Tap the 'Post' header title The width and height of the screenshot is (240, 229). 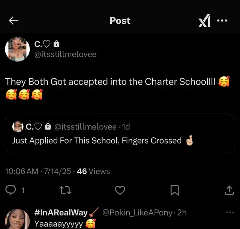pos(120,21)
